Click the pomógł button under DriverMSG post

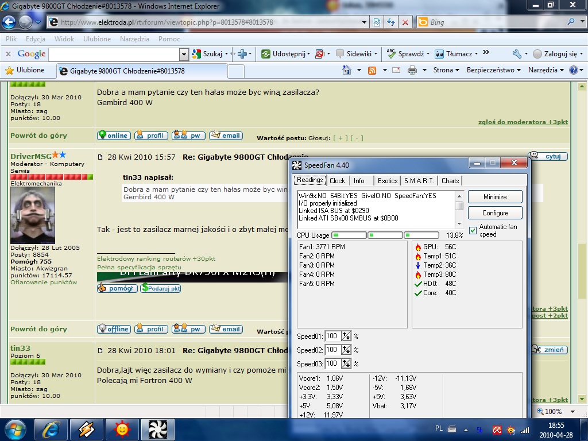coord(117,288)
